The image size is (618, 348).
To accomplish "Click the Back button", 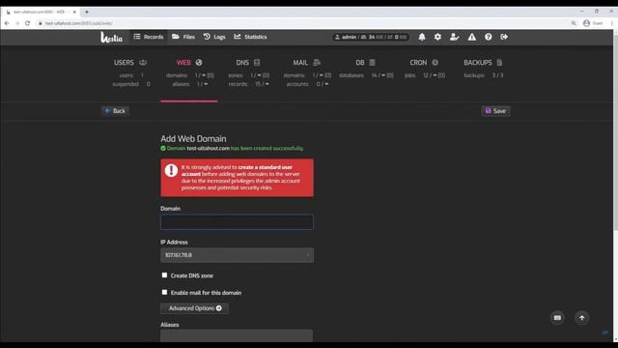I will coord(115,111).
